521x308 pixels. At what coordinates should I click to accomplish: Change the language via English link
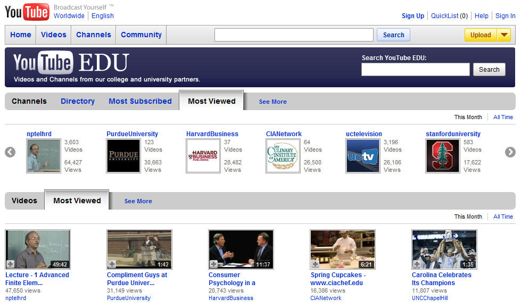(103, 16)
